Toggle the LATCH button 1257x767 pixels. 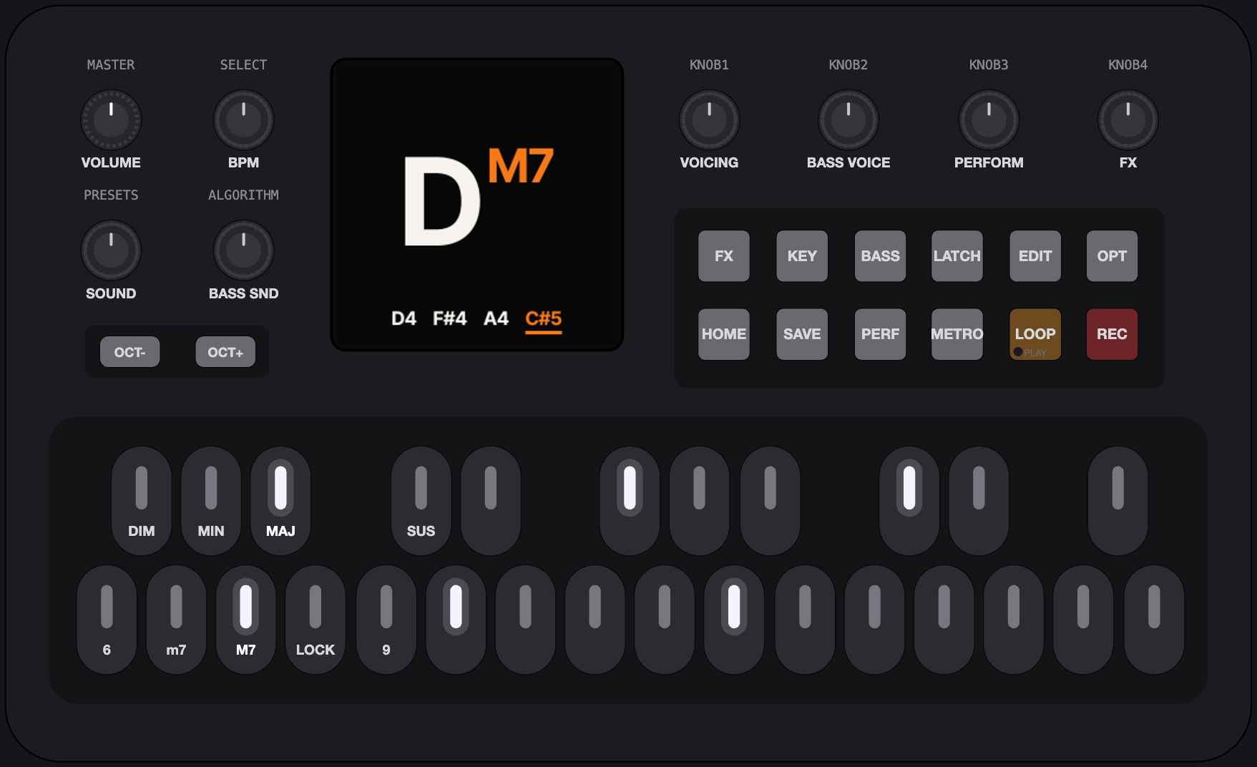click(957, 256)
